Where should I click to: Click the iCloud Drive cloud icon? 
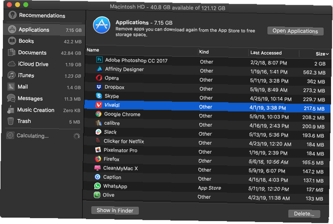11,64
